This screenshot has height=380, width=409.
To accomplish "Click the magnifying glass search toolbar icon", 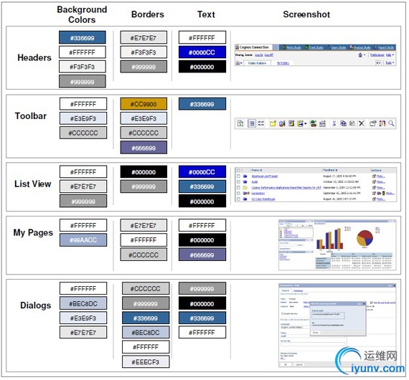I will 391,123.
